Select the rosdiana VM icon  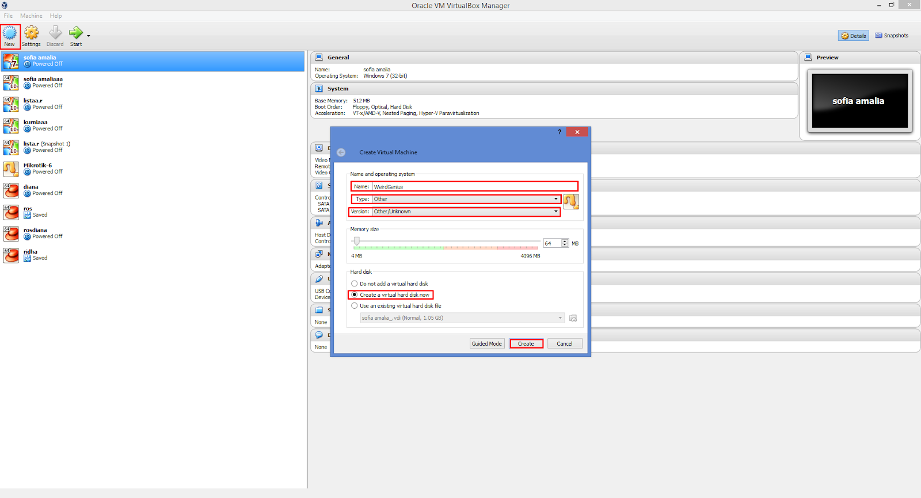coord(11,233)
